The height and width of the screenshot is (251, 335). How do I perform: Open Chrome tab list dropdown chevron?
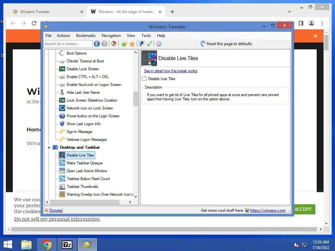tap(289, 12)
